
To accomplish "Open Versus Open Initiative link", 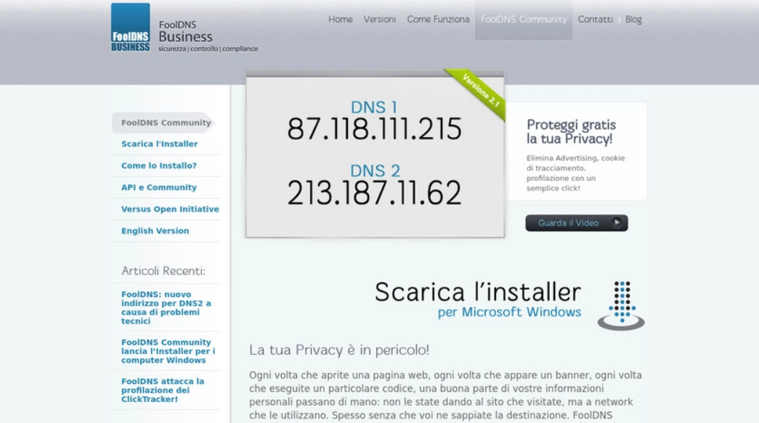I will tap(170, 210).
